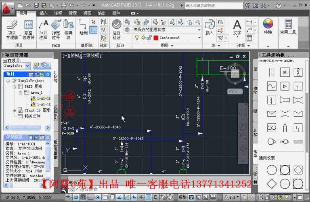The width and height of the screenshot is (310, 202).
Task: Open the 设备 tool palette tab
Action: [x=256, y=90]
